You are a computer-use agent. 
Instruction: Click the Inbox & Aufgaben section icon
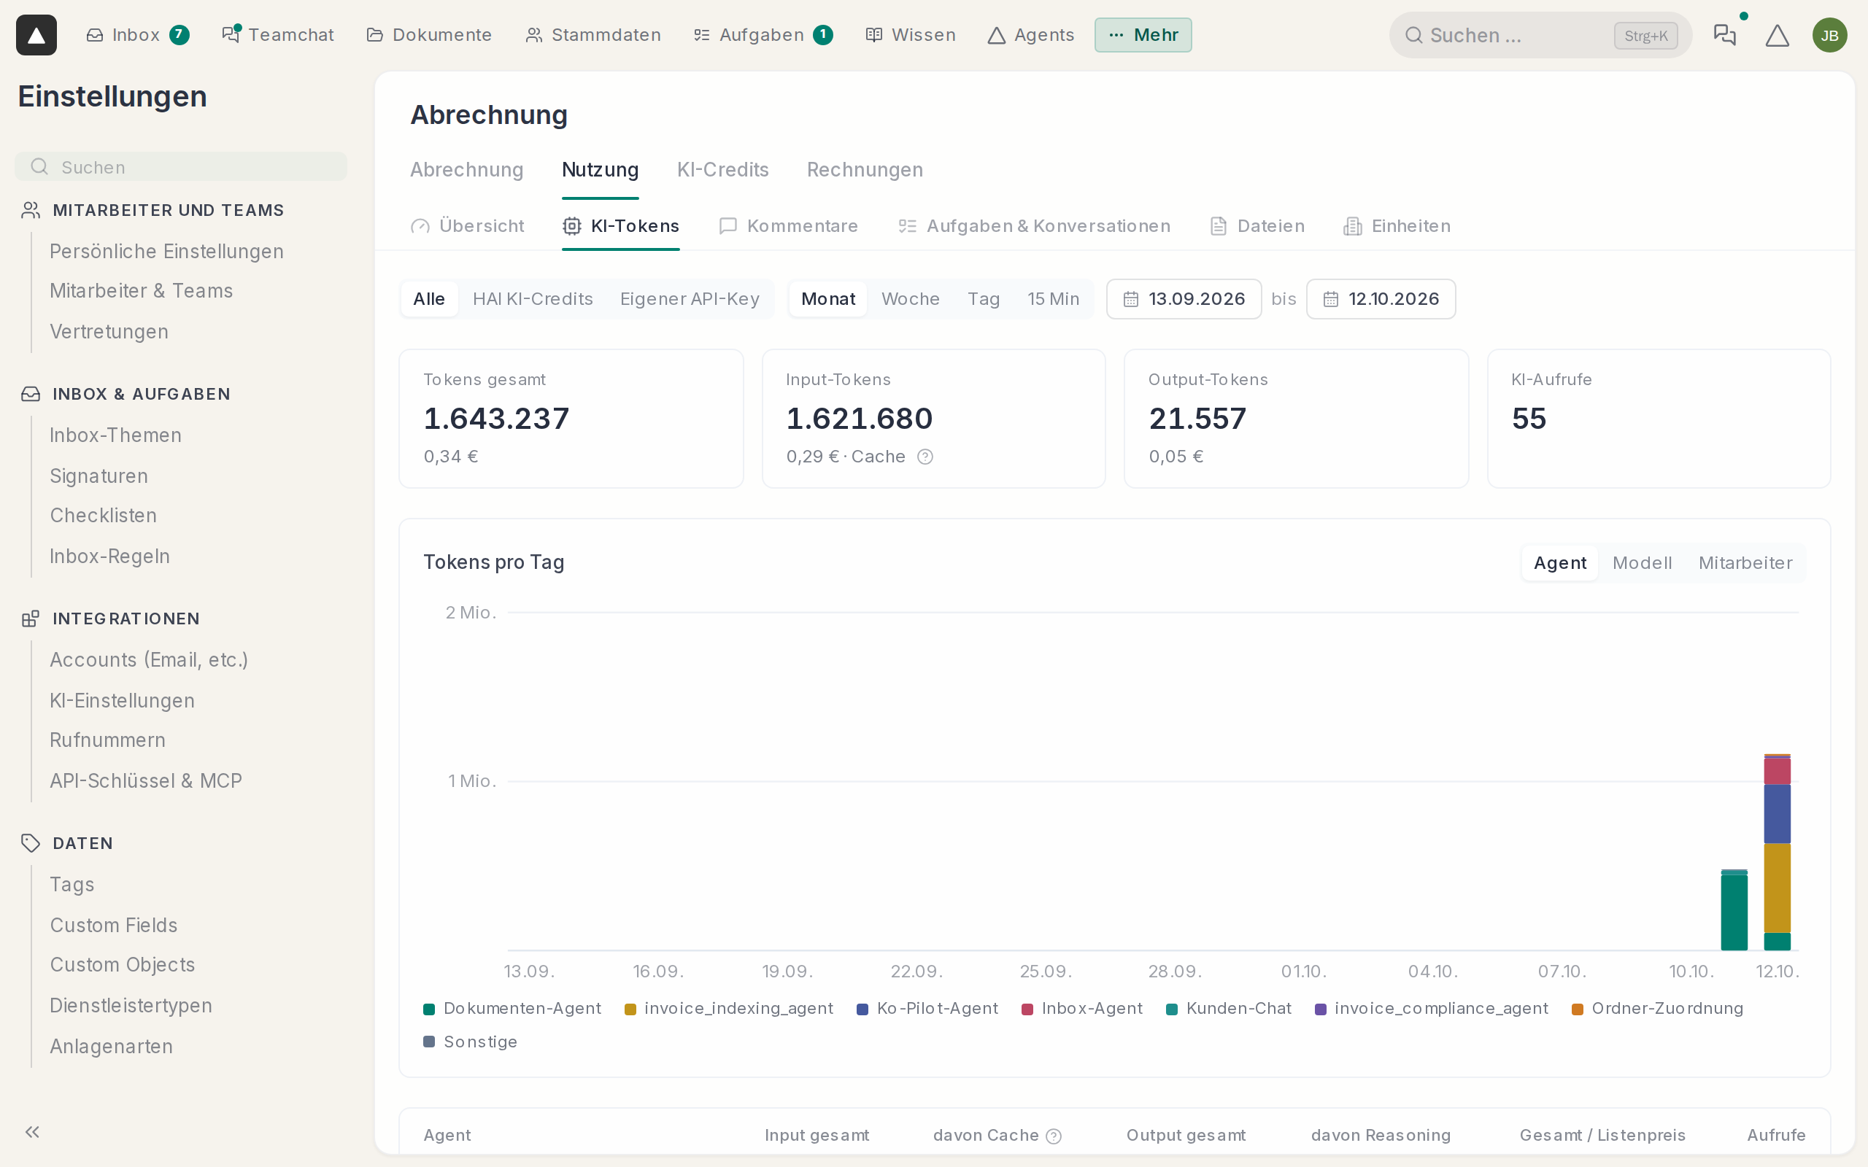click(31, 394)
